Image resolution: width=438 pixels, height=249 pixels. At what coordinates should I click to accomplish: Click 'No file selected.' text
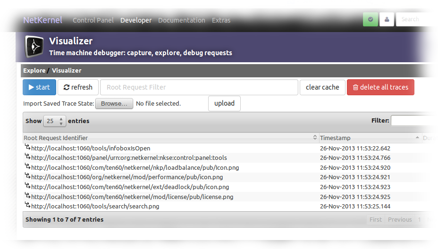159,104
